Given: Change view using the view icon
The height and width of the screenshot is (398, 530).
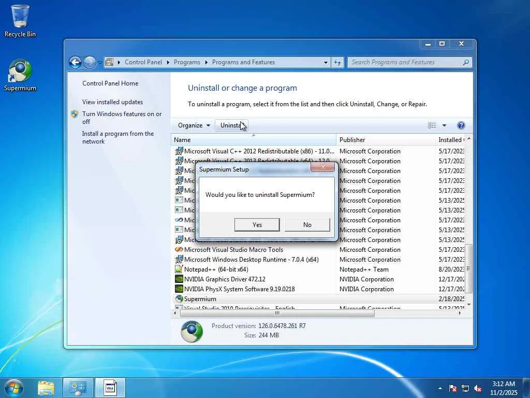Looking at the screenshot, I should [x=432, y=125].
